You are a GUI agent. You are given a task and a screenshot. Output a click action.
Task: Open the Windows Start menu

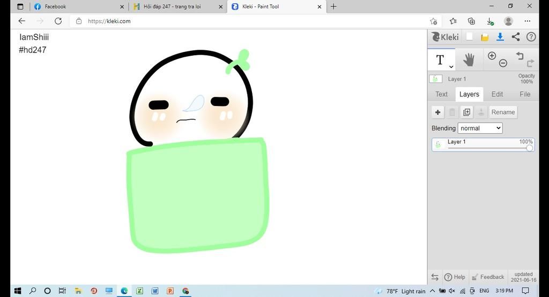tap(18, 291)
